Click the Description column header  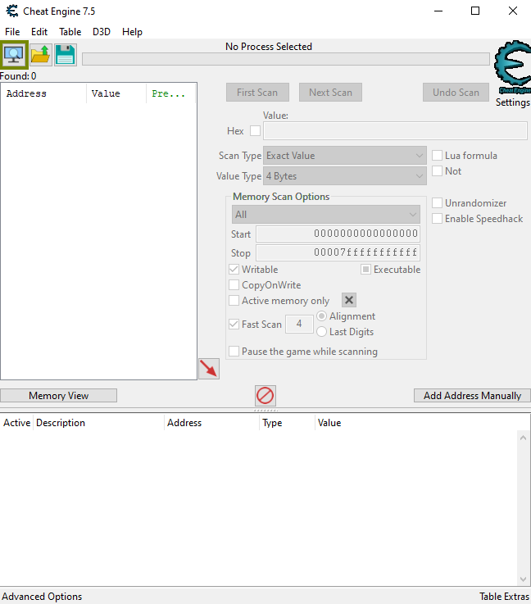99,423
